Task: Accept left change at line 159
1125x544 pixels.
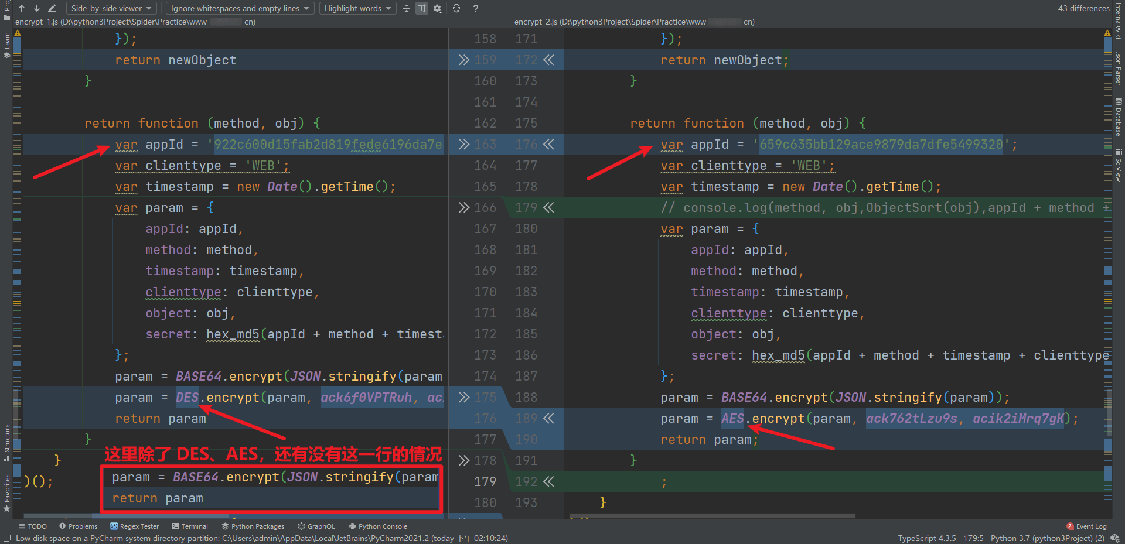Action: click(x=464, y=60)
